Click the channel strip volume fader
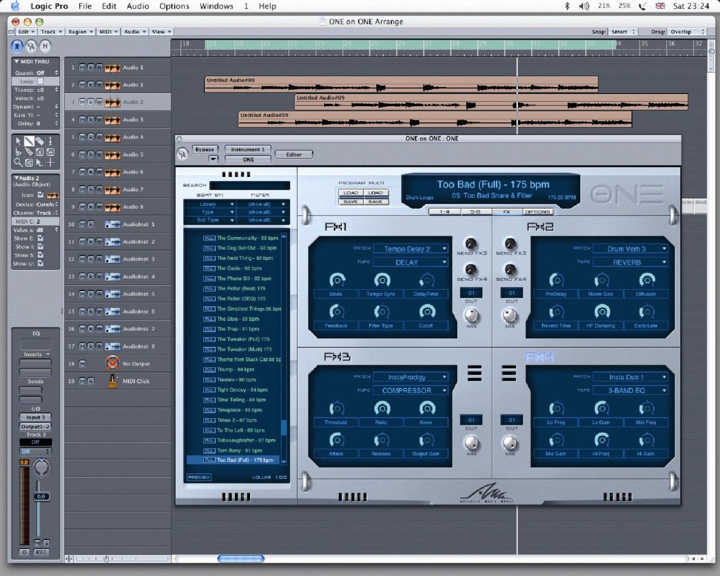The height and width of the screenshot is (576, 720). (x=41, y=497)
